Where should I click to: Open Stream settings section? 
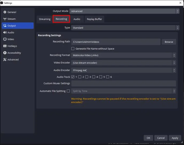tap(18, 19)
